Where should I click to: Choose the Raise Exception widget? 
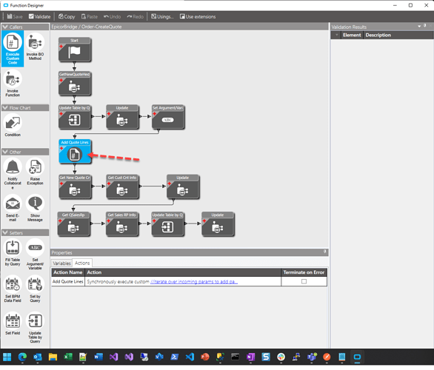tap(35, 172)
